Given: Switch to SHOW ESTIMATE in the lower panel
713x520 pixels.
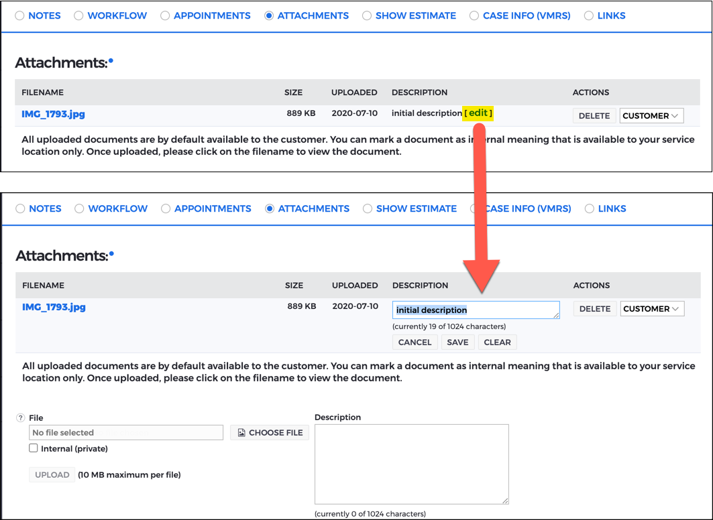Looking at the screenshot, I should (368, 208).
